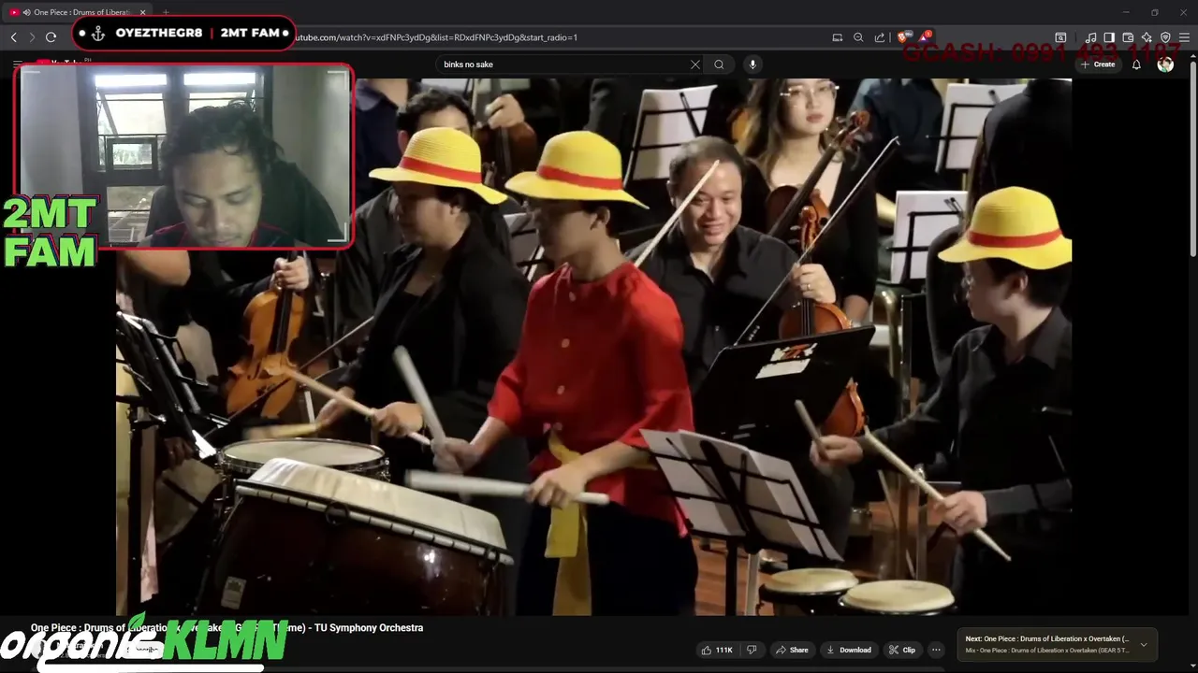This screenshot has width=1198, height=673.
Task: Open the Brave Shields lion icon
Action: 904,37
